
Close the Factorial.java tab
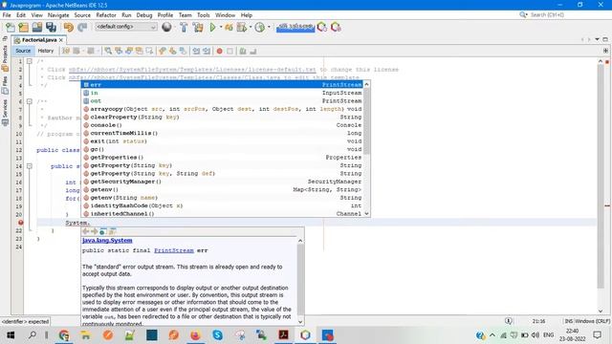point(61,40)
